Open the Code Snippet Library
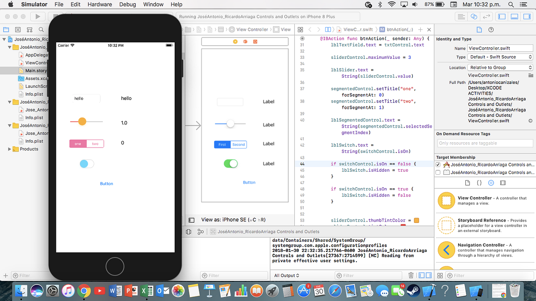 (479, 182)
